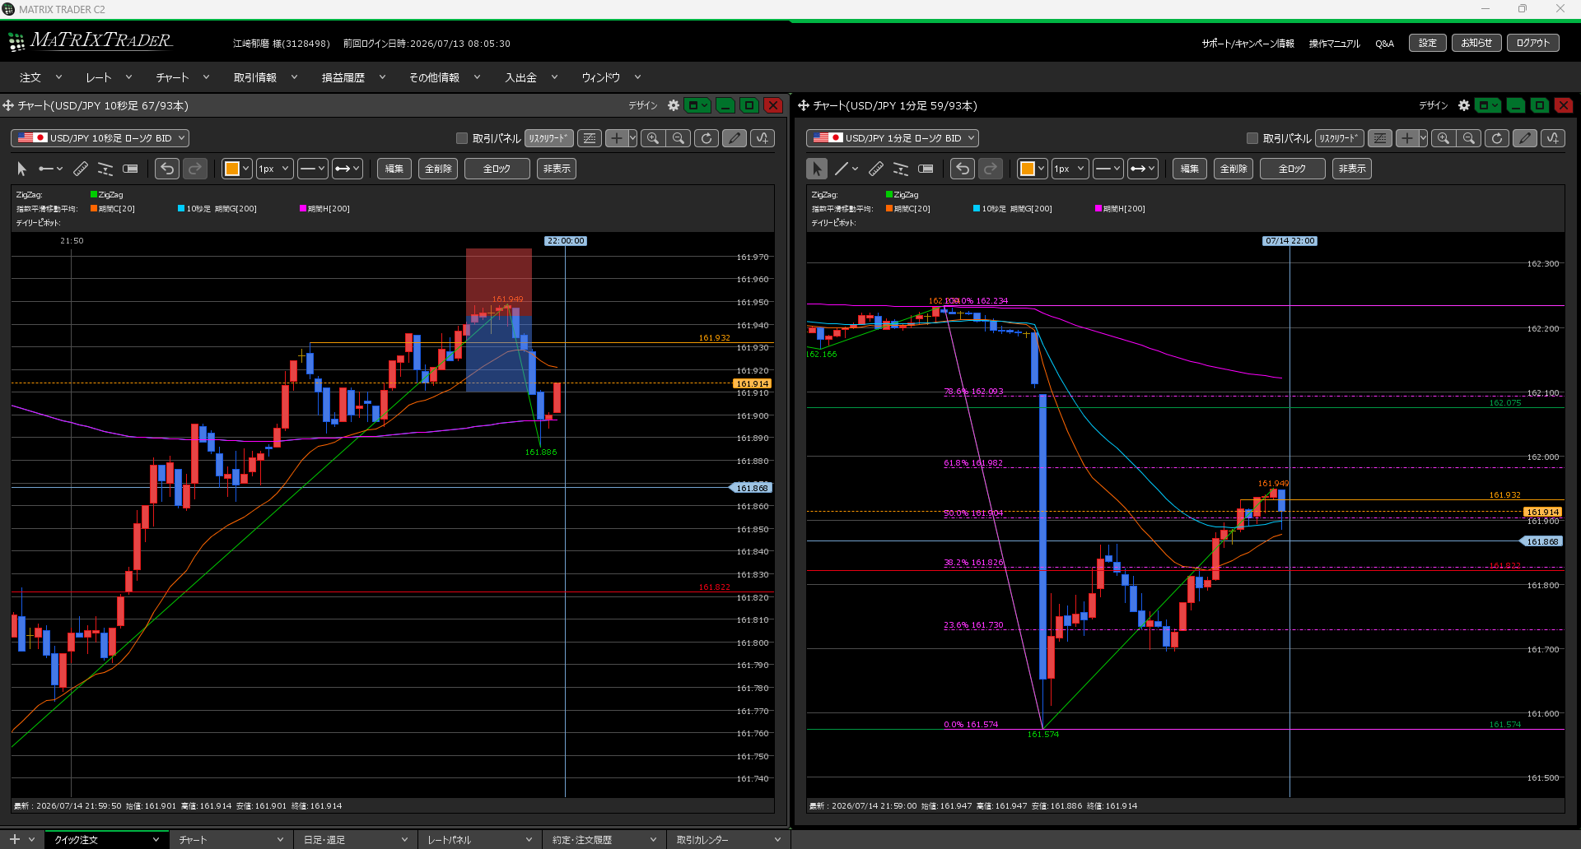Image resolution: width=1581 pixels, height=849 pixels.
Task: Pick the label tool in 10秒足 chart
Action: (130, 169)
